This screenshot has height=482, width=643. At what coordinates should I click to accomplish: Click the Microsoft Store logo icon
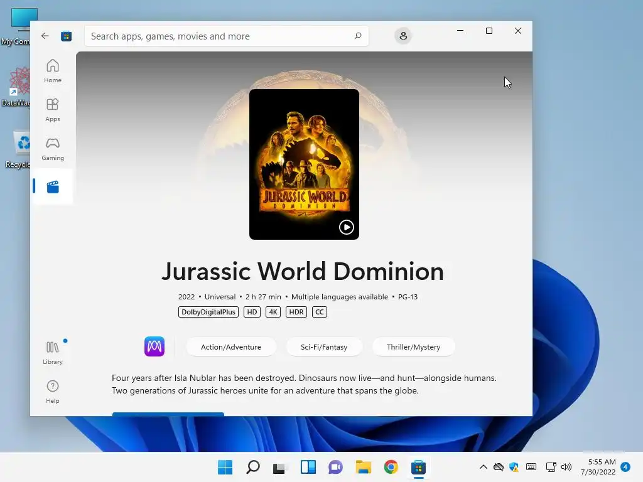point(66,36)
